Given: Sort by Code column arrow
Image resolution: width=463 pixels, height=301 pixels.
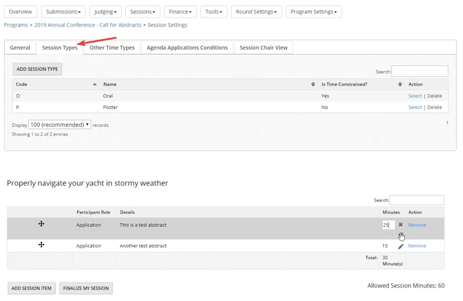Looking at the screenshot, I should pos(95,84).
